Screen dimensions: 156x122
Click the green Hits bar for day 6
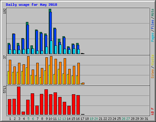(32, 47)
